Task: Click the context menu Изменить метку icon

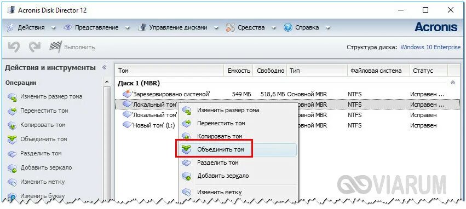Action: [186, 192]
